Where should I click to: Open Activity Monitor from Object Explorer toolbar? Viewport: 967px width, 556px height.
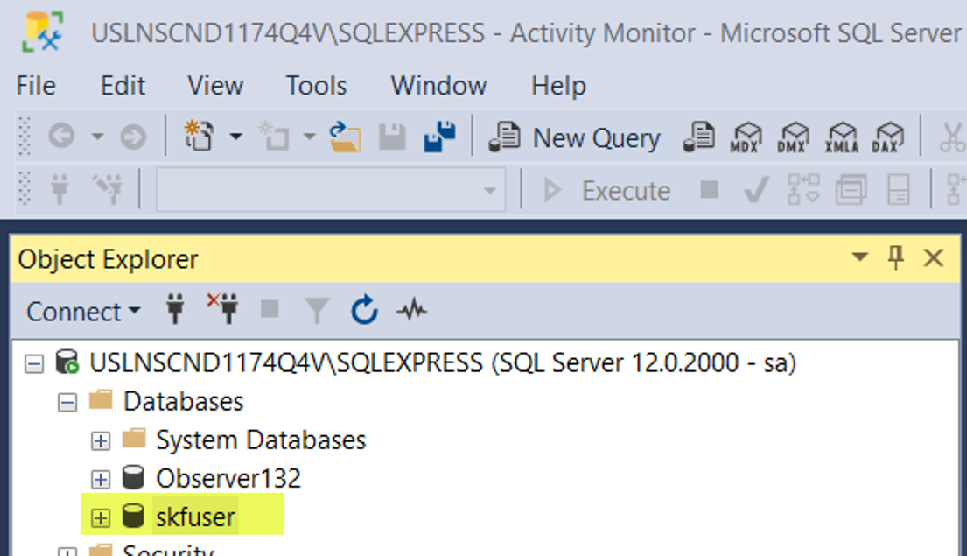411,309
